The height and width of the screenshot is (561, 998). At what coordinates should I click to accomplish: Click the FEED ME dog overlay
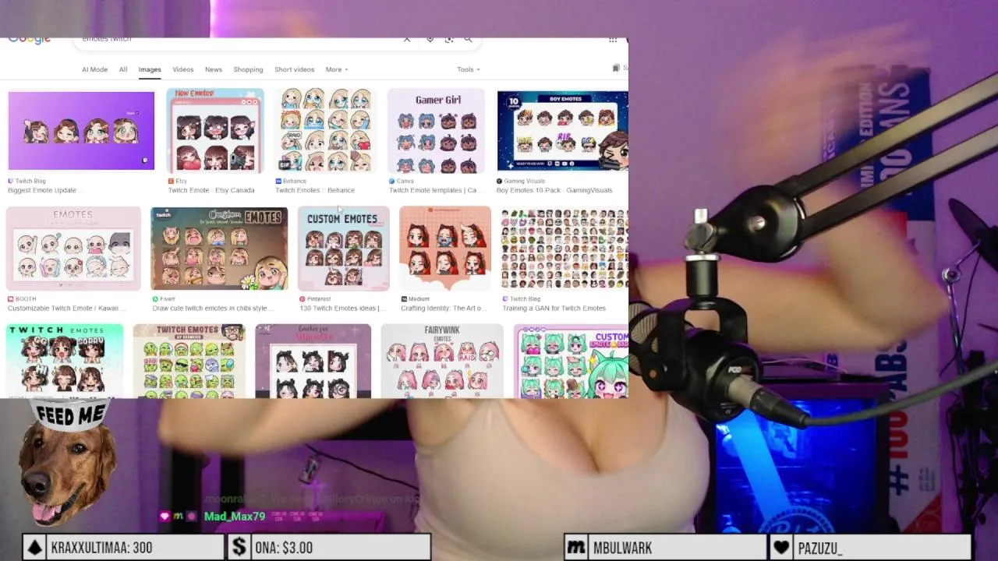point(68,464)
